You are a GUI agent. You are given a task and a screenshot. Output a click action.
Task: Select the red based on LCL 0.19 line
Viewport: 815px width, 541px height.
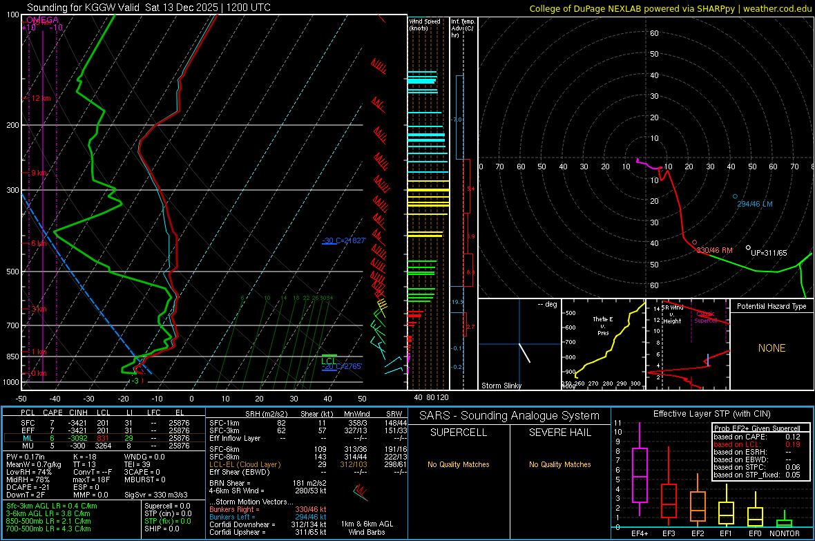click(757, 444)
